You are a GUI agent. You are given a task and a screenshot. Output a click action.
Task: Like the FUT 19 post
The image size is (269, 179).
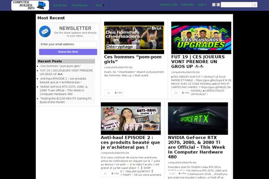point(186,93)
